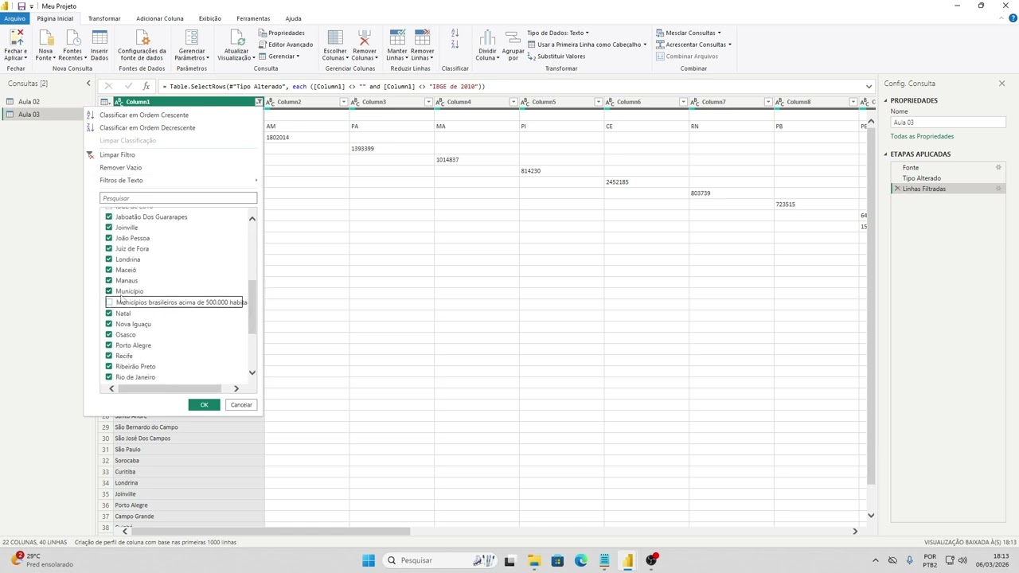Open the Column5 filter dropdown arrow

599,102
